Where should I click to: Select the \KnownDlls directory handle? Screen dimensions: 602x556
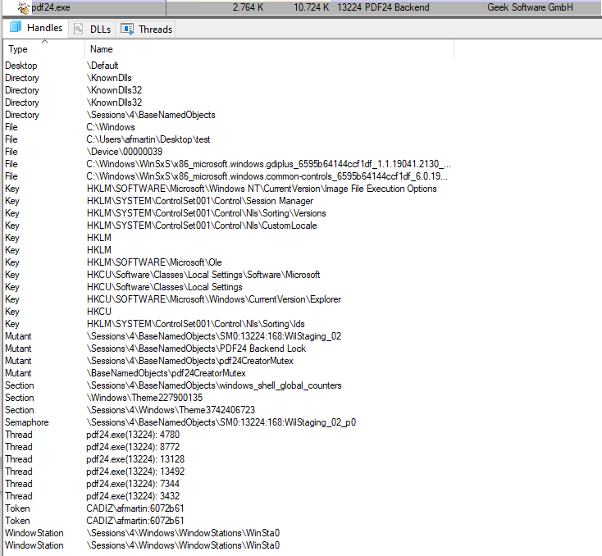pos(109,78)
